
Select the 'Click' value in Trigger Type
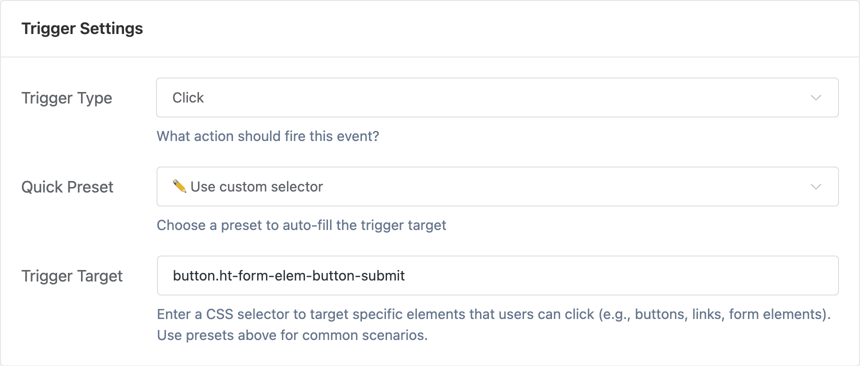tap(187, 97)
